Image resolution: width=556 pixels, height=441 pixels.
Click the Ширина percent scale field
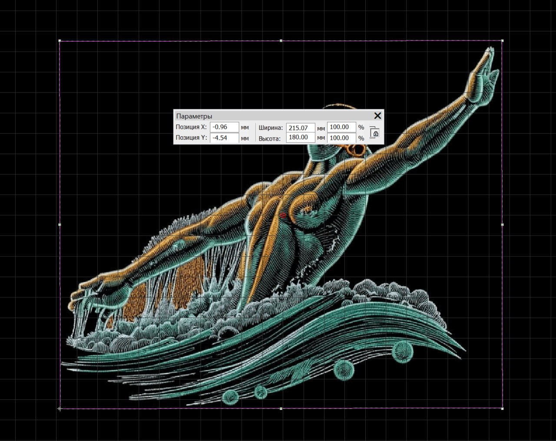pyautogui.click(x=341, y=127)
